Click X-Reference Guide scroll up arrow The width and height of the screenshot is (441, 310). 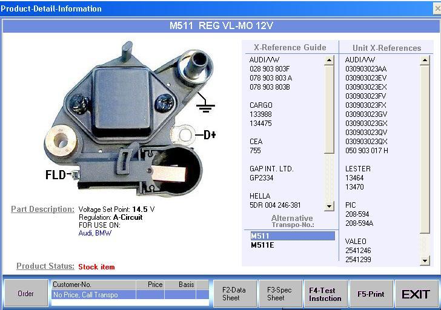pos(329,60)
